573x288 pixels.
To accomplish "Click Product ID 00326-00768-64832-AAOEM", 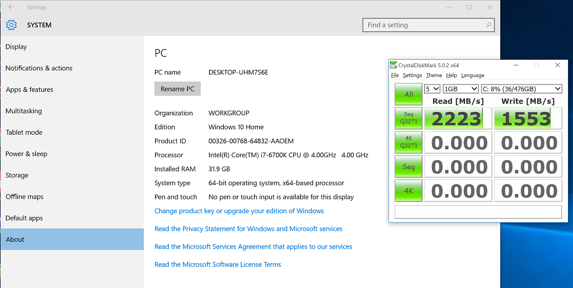I will coord(251,141).
